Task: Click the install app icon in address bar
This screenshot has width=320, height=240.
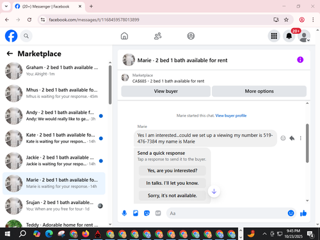Action: click(x=276, y=20)
